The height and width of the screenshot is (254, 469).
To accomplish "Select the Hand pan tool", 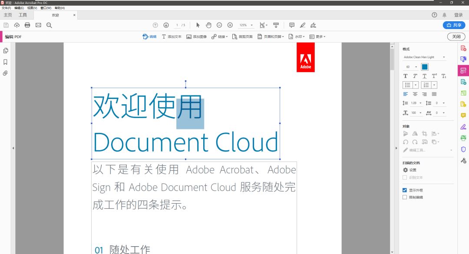I will (208, 25).
